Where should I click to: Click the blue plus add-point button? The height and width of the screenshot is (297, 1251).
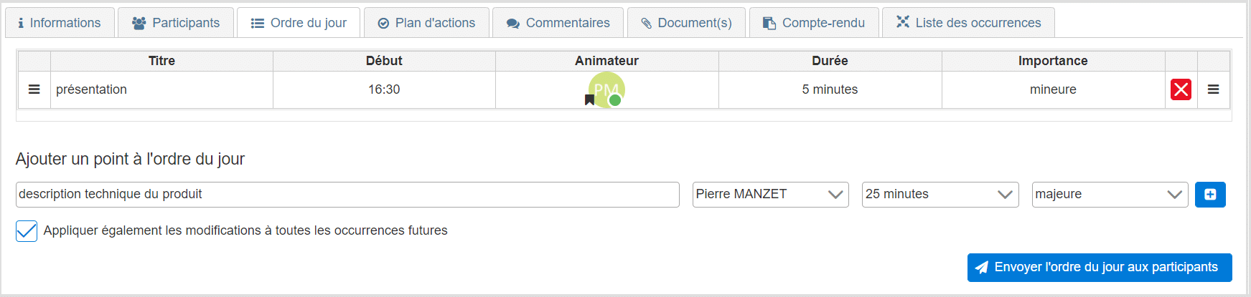coord(1210,195)
